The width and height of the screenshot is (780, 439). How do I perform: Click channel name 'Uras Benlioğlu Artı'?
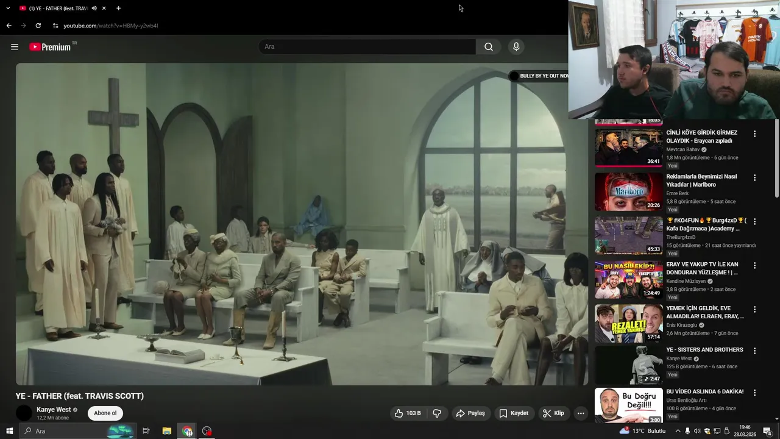(x=686, y=401)
